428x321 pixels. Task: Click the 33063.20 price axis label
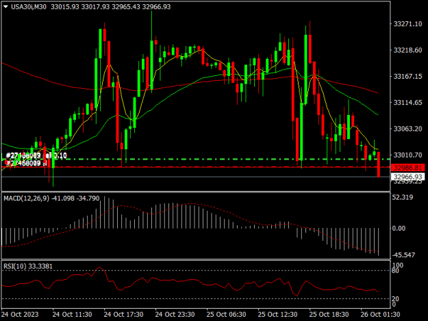click(x=407, y=129)
